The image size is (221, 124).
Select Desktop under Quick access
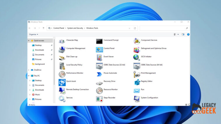(38, 45)
